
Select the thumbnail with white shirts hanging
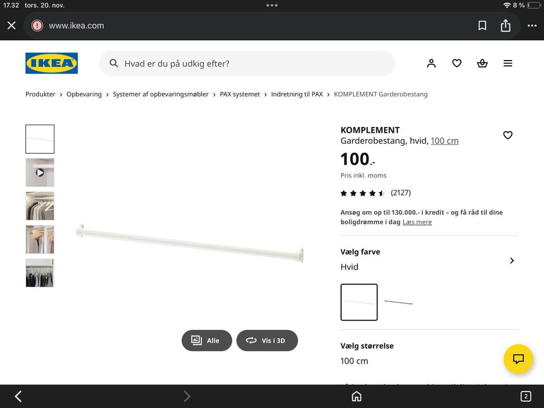coord(40,206)
